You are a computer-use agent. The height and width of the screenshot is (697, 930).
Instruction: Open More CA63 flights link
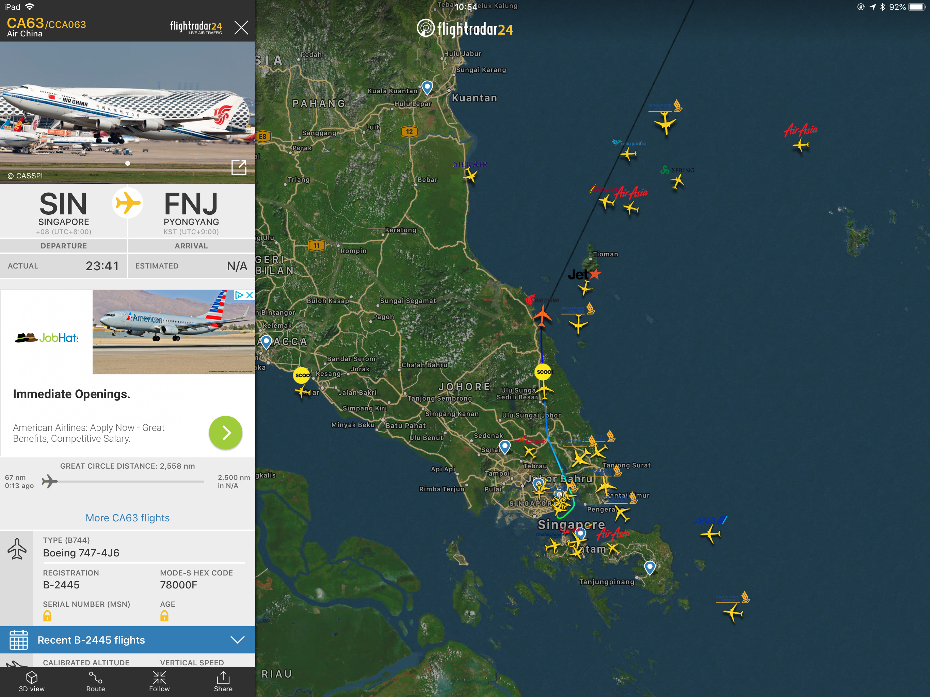127,518
